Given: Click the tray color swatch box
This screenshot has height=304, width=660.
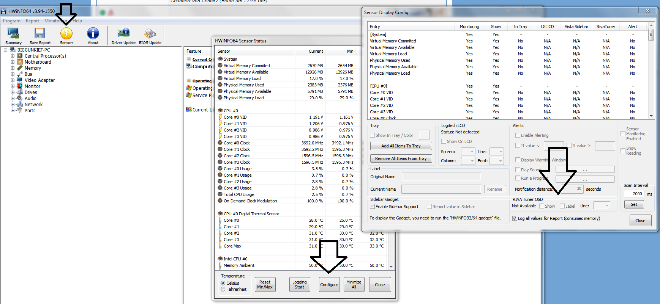Looking at the screenshot, I should pyautogui.click(x=424, y=135).
